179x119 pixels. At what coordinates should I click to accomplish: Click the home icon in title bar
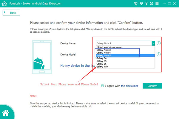pos(4,3)
